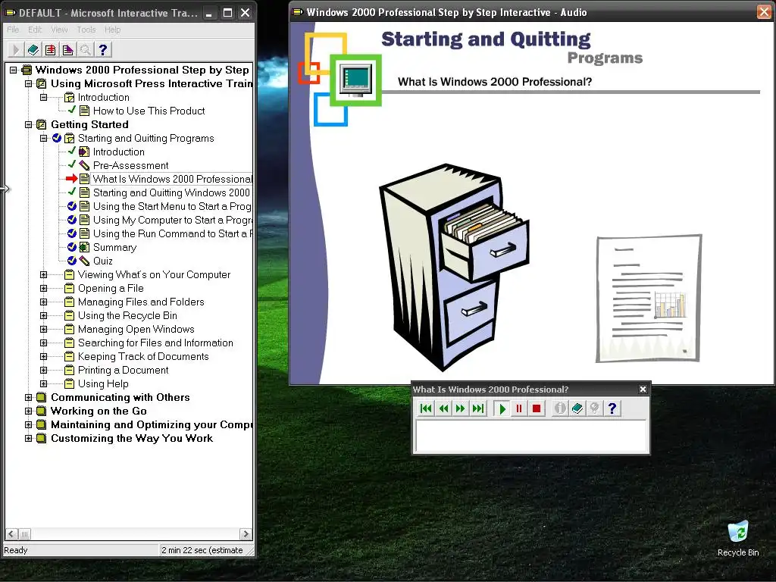
Task: Select the Pre-Assessment topic
Action: (x=130, y=165)
